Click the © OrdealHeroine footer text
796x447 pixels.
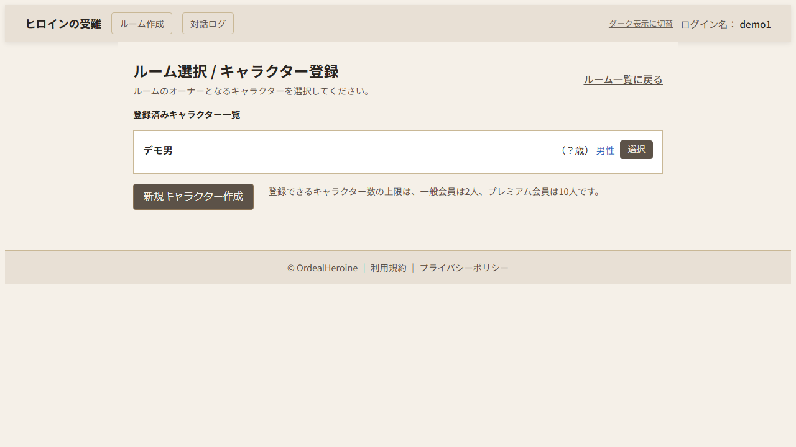322,268
